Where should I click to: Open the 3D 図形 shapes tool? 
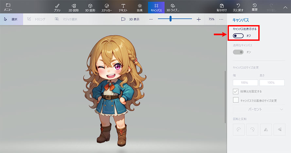point(90,8)
